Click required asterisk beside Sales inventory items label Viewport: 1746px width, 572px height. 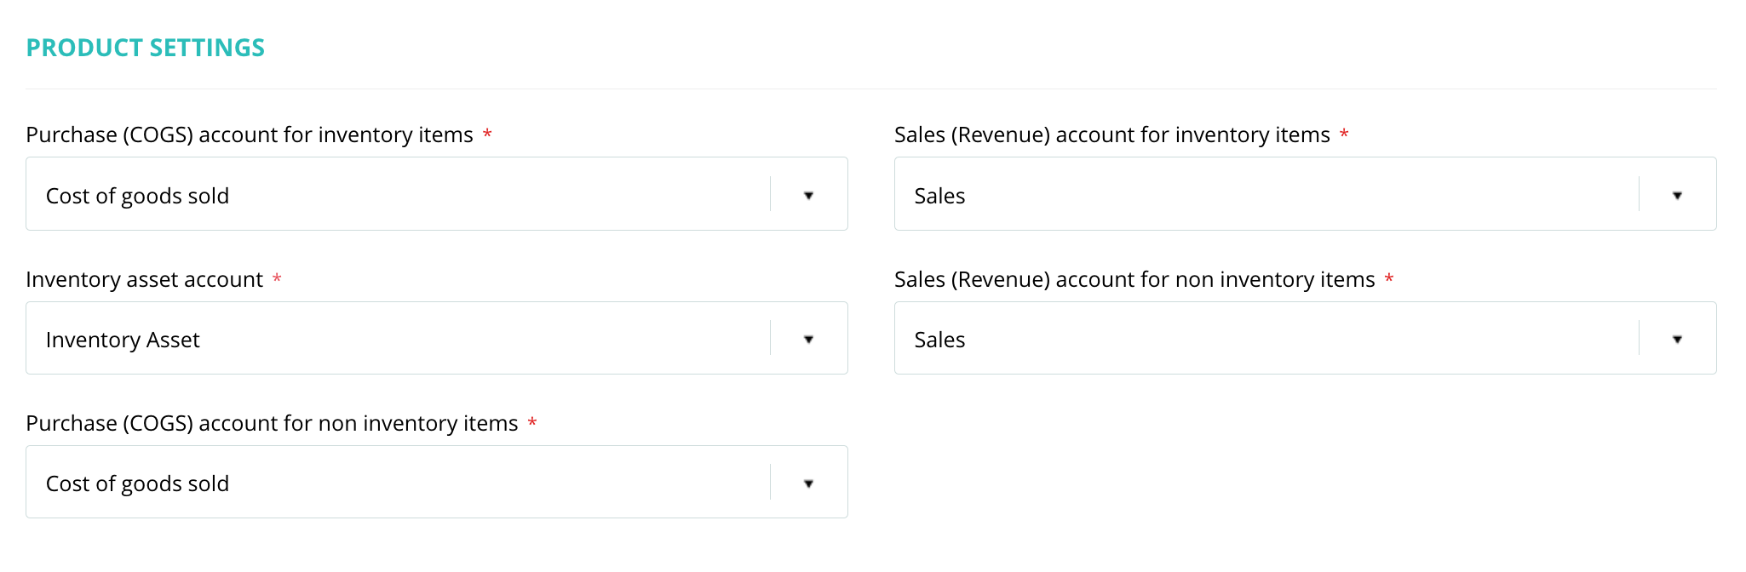point(1344,134)
